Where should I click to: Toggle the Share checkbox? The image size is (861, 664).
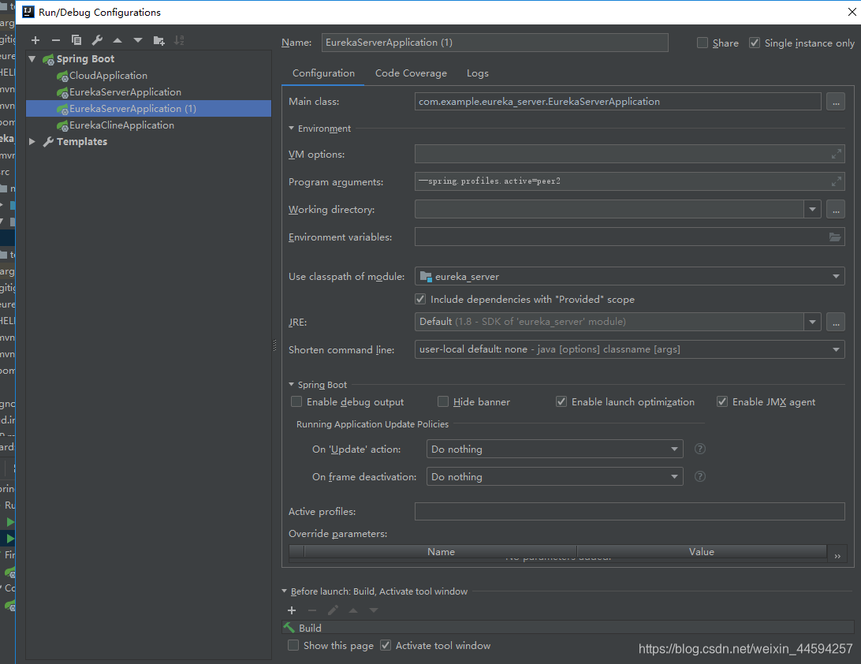[703, 43]
